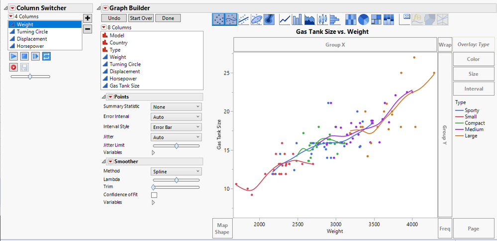Select the Map Shapes element icon
This screenshot has height=241, width=497.
click(430, 19)
